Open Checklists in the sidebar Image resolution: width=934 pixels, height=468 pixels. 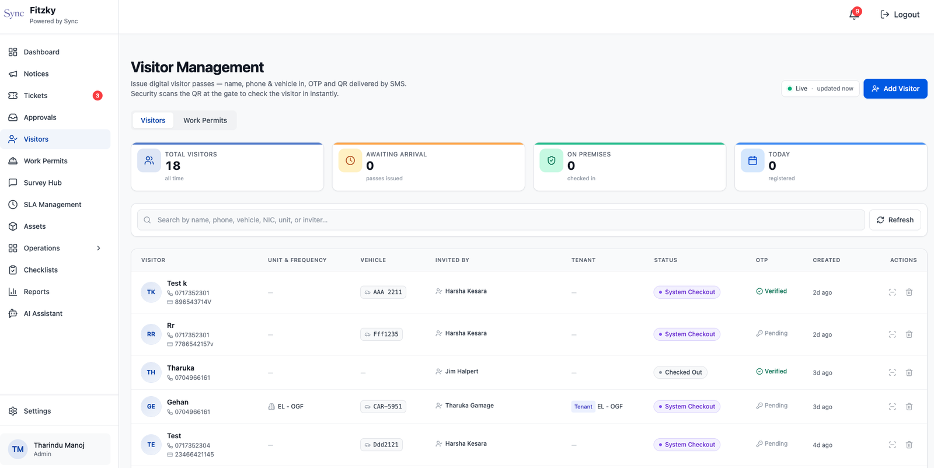(55, 270)
